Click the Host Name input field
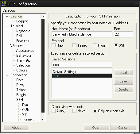 pos(82,34)
